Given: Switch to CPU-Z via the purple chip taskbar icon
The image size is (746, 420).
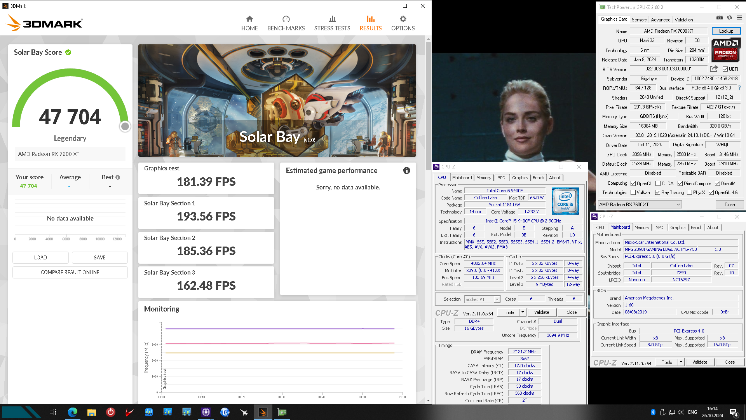Looking at the screenshot, I should pyautogui.click(x=206, y=412).
